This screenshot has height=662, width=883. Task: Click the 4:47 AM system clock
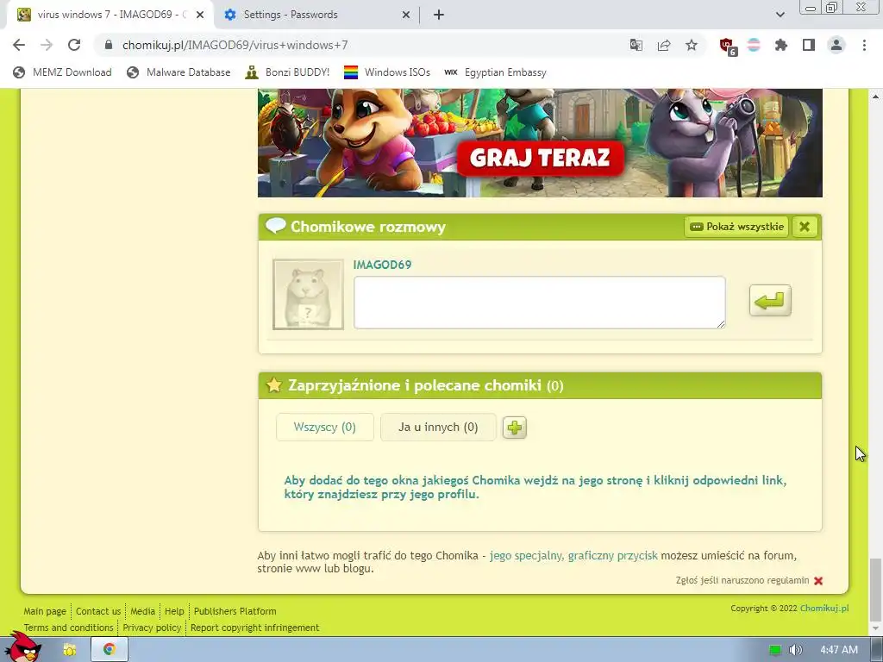(839, 650)
